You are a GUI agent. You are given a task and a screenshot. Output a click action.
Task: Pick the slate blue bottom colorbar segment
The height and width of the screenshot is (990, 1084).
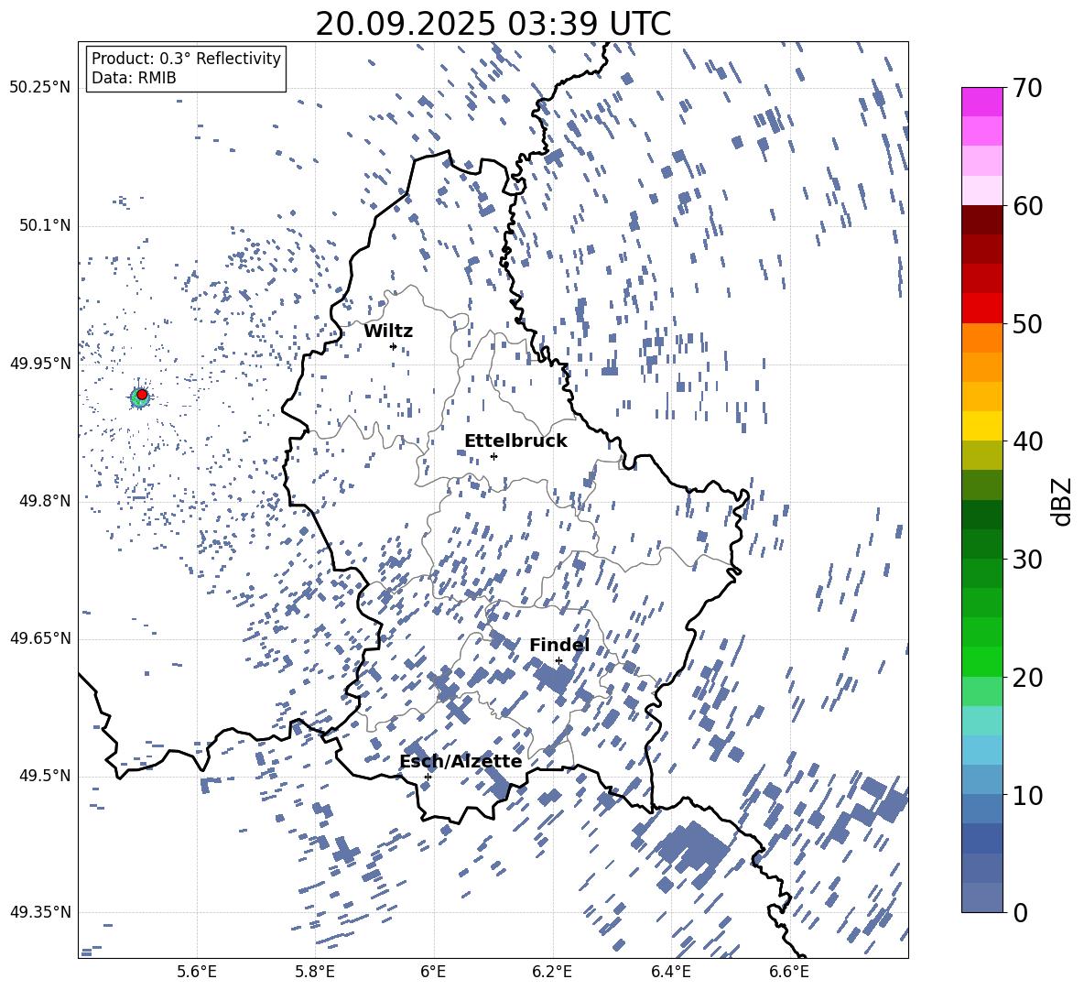point(981,898)
